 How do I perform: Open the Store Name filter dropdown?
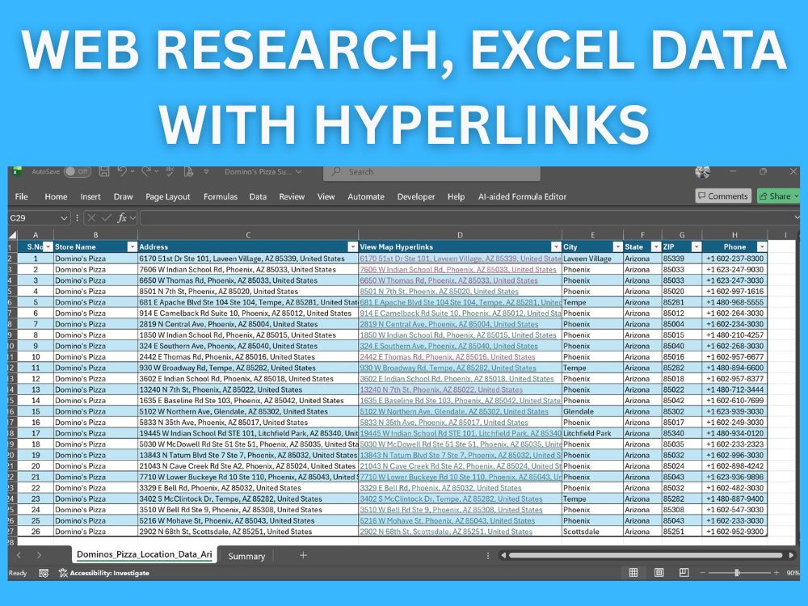pyautogui.click(x=132, y=246)
